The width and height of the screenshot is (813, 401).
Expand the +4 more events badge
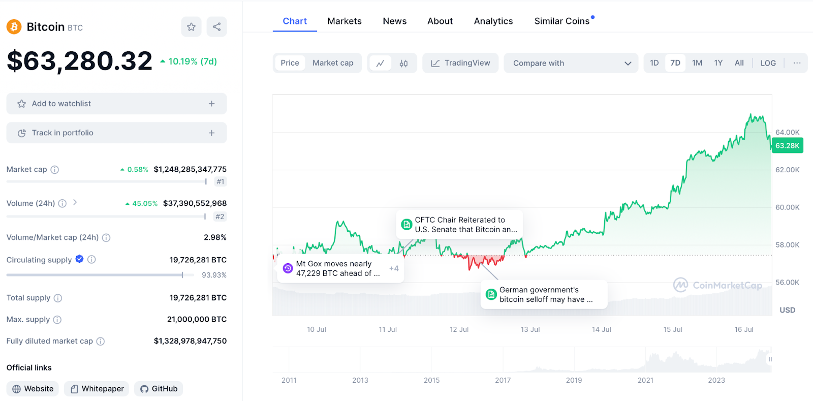[394, 268]
